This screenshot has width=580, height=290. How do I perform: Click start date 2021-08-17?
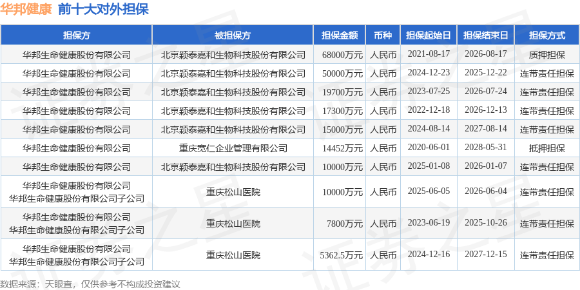coord(429,54)
